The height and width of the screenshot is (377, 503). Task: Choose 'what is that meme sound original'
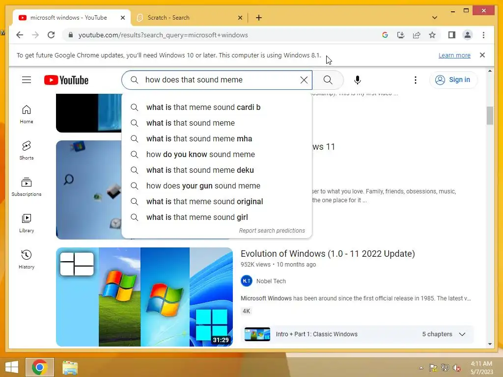pyautogui.click(x=217, y=202)
